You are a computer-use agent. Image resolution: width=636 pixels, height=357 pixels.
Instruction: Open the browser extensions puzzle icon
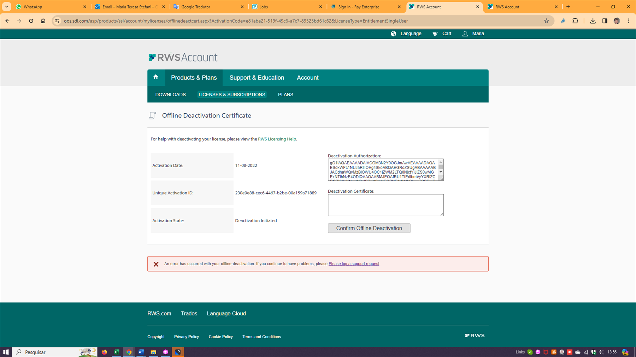pyautogui.click(x=575, y=21)
